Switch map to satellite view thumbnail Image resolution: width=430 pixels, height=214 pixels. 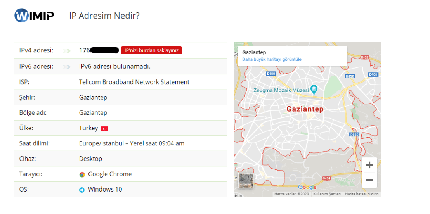click(x=245, y=181)
